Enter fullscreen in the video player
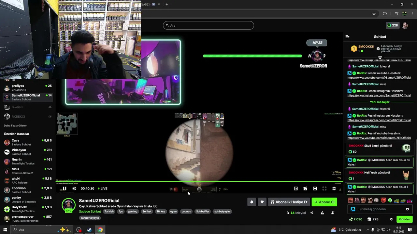Image resolution: width=417 pixels, height=234 pixels. [x=324, y=188]
